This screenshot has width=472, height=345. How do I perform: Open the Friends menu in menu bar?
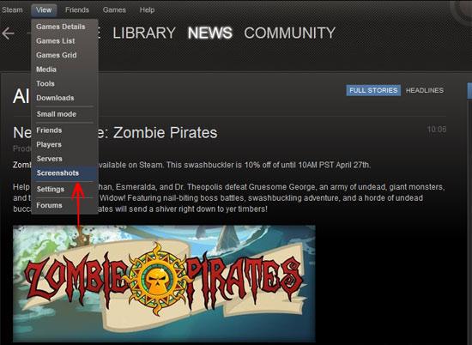click(77, 10)
